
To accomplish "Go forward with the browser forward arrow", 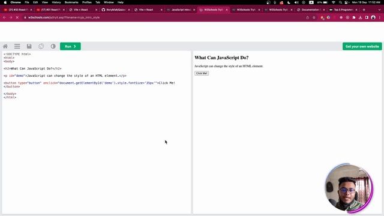I will pos(11,17).
